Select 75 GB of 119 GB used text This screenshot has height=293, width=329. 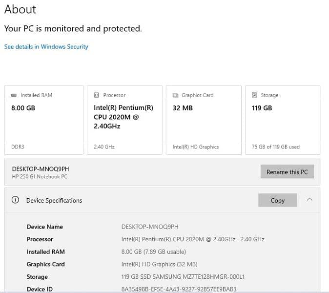276,146
